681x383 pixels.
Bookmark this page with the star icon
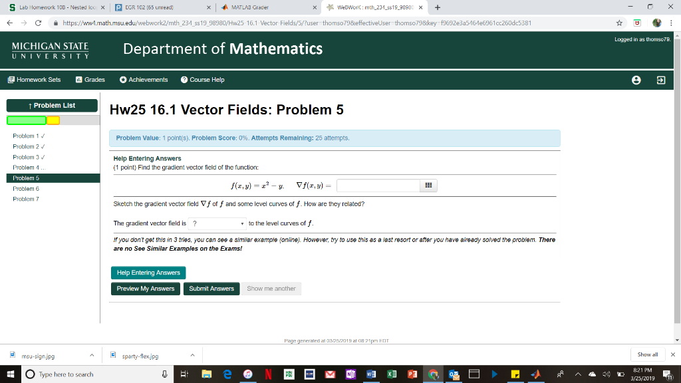[x=619, y=23]
